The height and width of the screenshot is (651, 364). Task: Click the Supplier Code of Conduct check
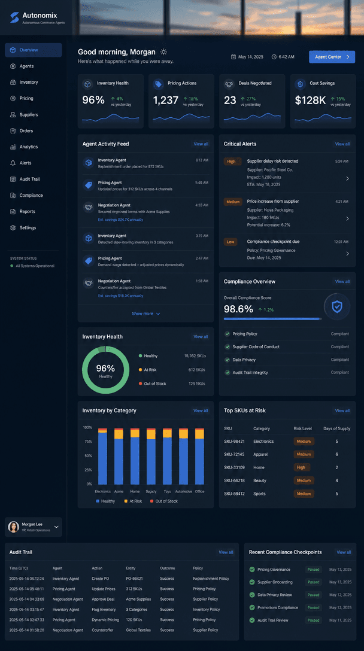coord(227,346)
